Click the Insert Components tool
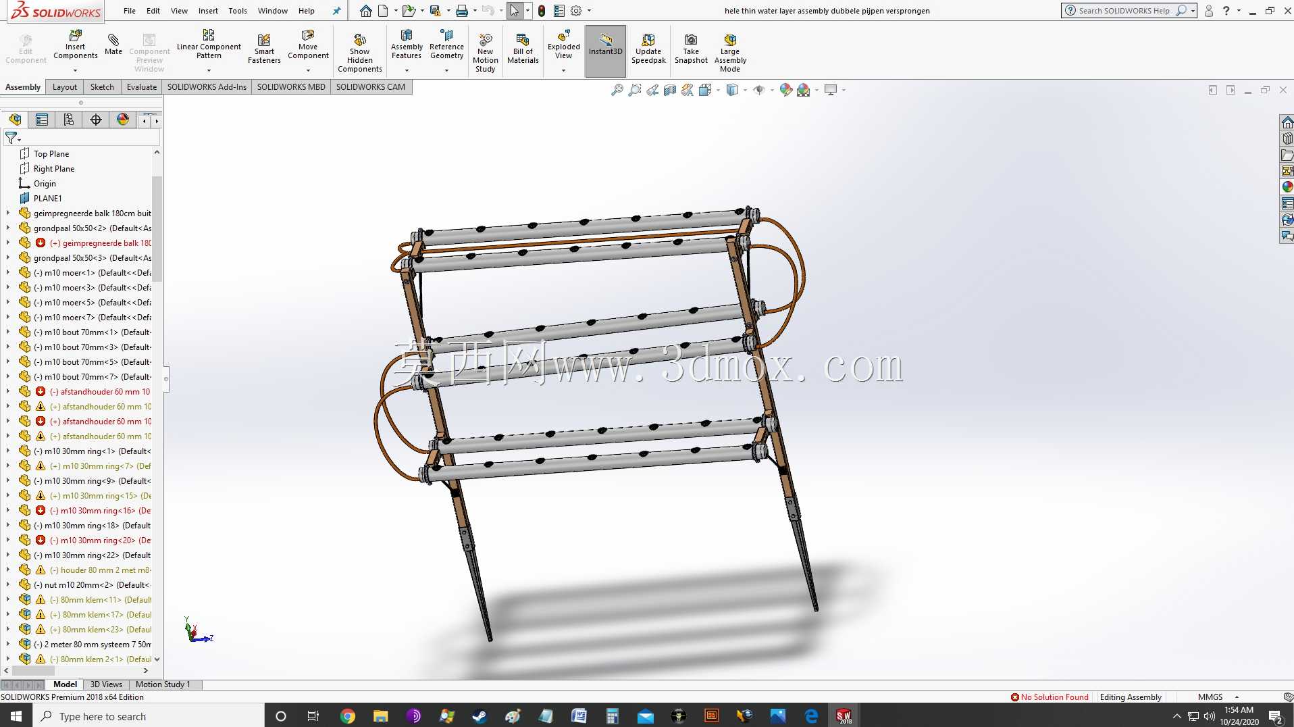 pyautogui.click(x=76, y=45)
